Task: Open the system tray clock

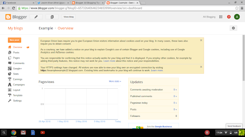Action: (219, 133)
